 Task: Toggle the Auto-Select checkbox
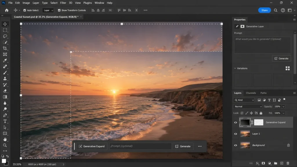click(25, 10)
